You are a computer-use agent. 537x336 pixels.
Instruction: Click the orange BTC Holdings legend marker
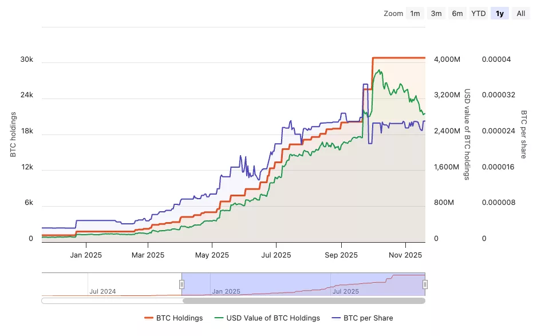pos(150,318)
